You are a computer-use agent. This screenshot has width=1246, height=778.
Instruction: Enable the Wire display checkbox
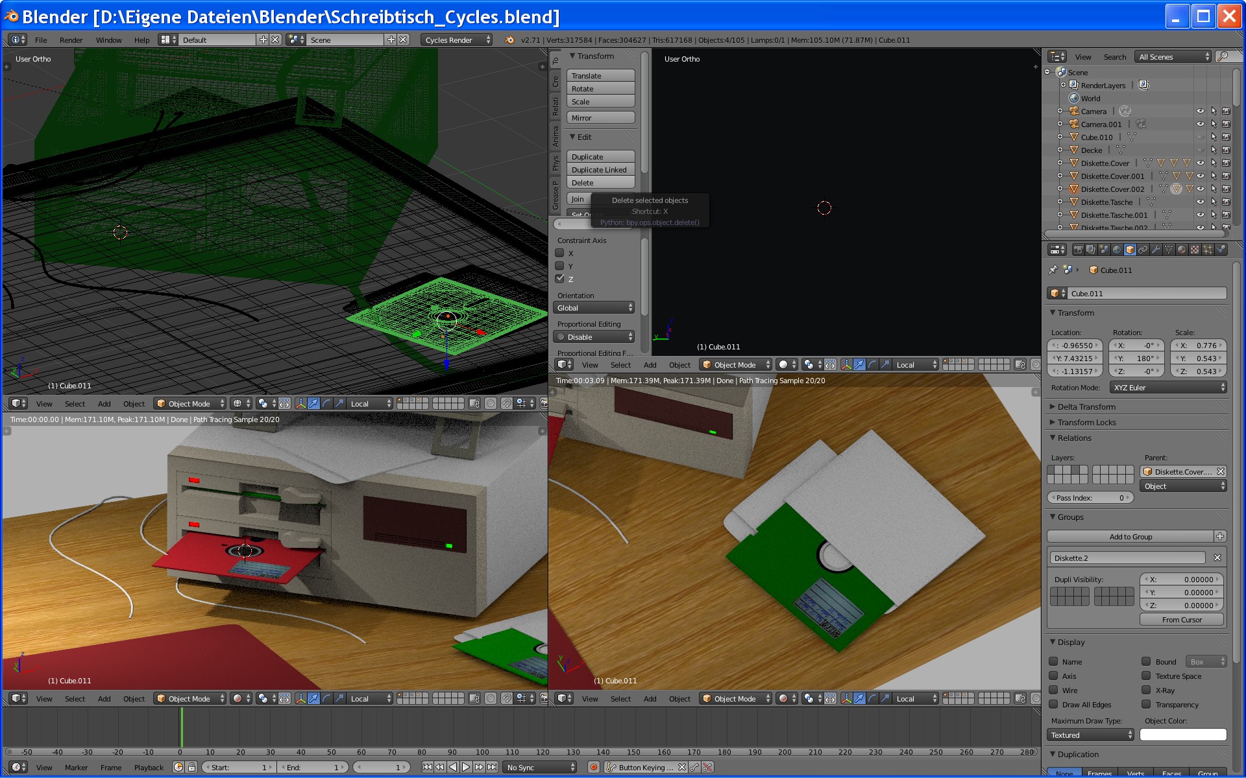1053,690
